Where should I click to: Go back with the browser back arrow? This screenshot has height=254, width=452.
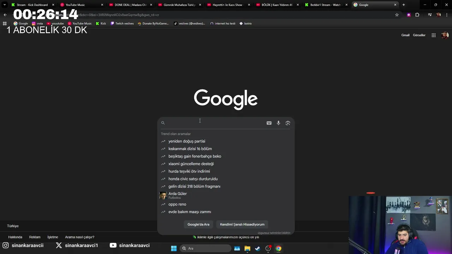point(5,15)
